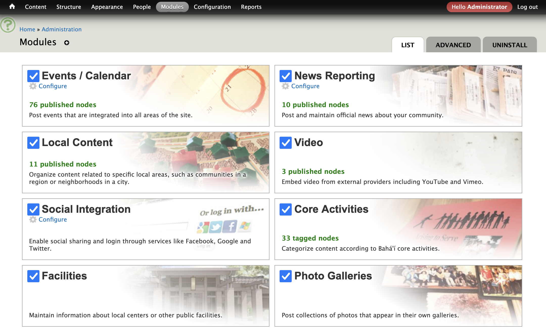Screen dimensions: 546x331
Task: Click Log out in the top right
Action: click(528, 7)
